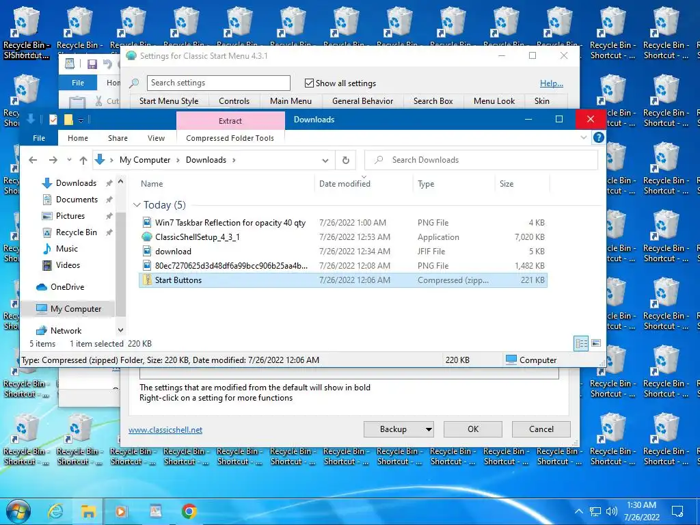Open File Explorer taskbar icon
Screen dimensions: 700x525
click(x=88, y=511)
